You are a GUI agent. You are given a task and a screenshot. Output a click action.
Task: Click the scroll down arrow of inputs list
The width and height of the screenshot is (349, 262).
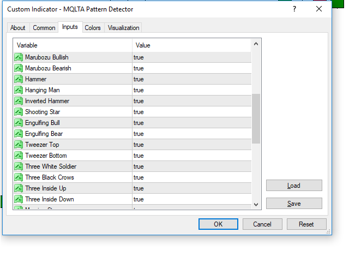pyautogui.click(x=256, y=205)
